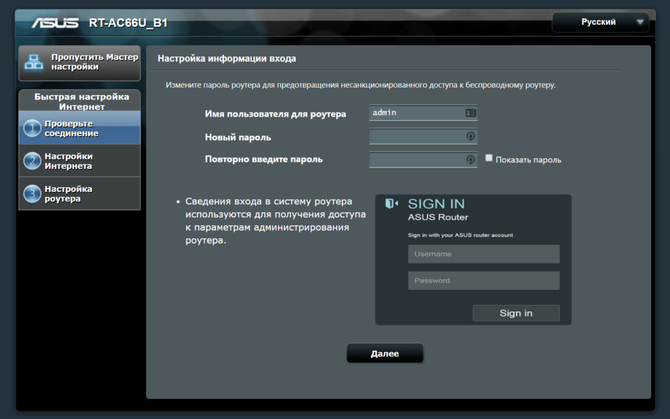Click Пропустить Мастер настройки button
The height and width of the screenshot is (419, 670).
[79, 63]
